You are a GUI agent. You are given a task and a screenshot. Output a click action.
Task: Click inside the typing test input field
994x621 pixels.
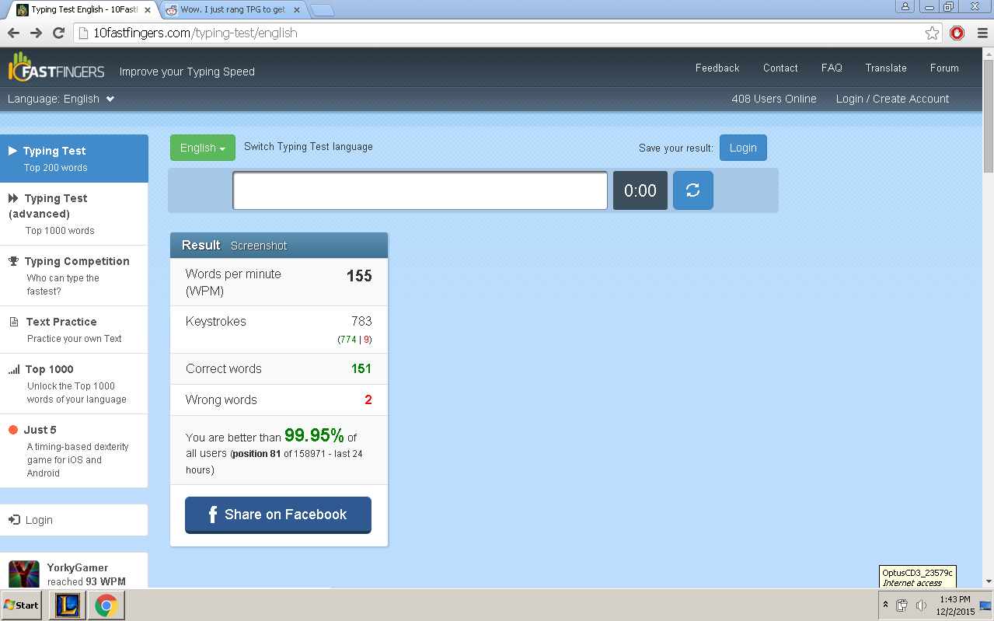coord(420,190)
